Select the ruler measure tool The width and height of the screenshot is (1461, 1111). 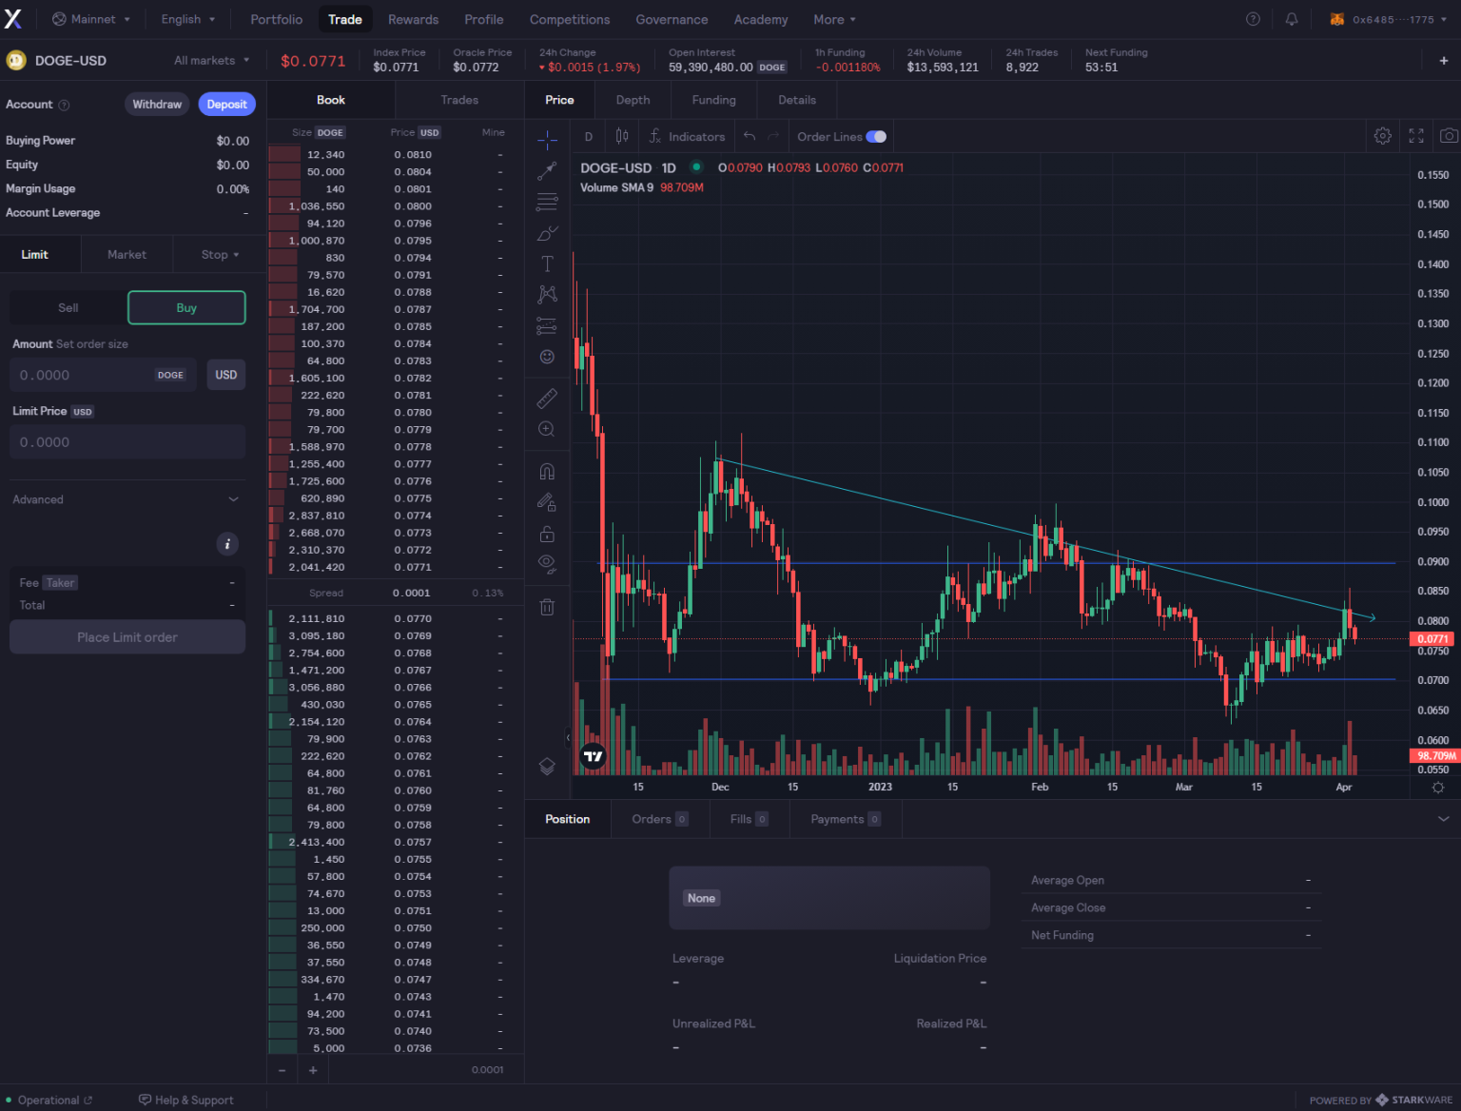point(547,398)
